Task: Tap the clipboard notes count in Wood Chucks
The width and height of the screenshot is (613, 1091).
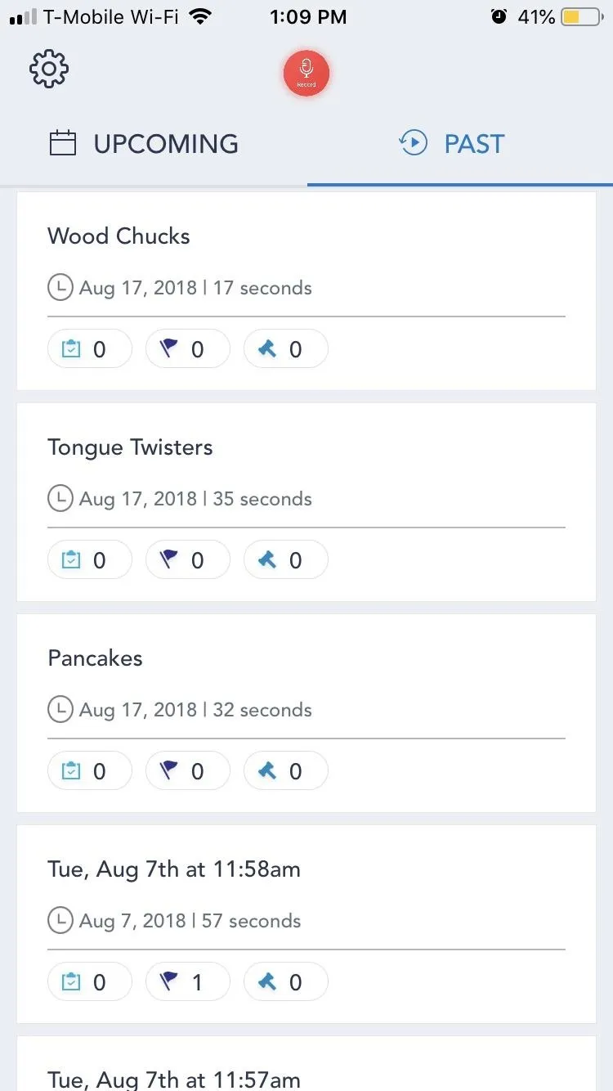Action: click(90, 349)
